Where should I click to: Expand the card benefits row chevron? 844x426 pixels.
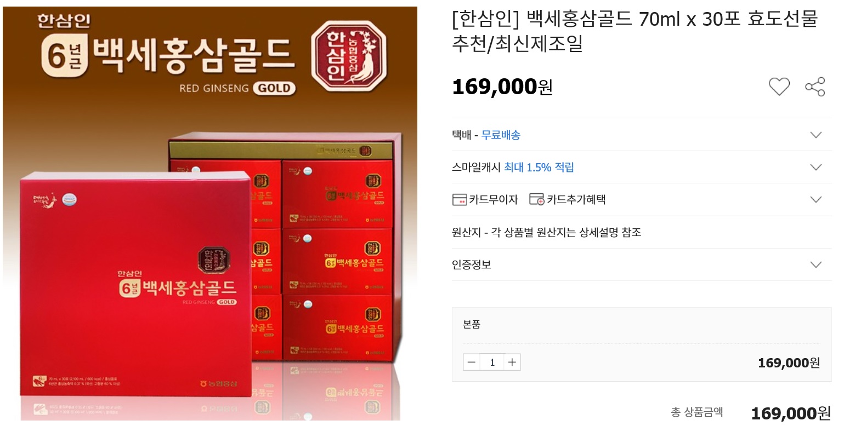[816, 199]
